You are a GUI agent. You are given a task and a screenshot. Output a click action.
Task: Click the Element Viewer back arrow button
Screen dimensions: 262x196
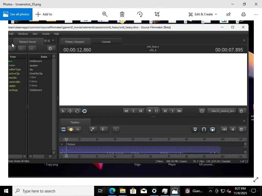point(22,48)
